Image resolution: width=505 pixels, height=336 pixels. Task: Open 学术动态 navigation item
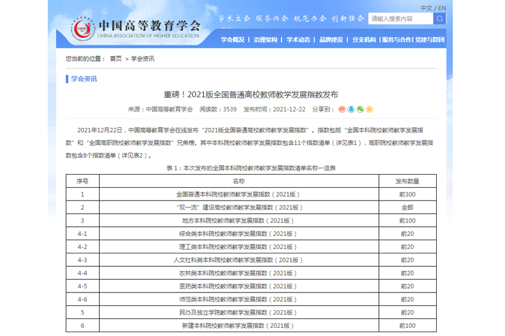[x=298, y=40]
